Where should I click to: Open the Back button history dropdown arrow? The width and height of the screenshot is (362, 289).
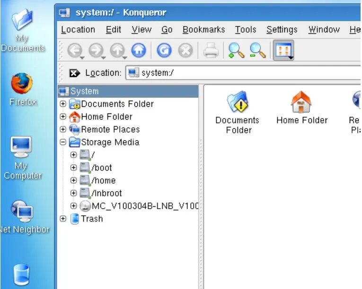tap(82, 58)
